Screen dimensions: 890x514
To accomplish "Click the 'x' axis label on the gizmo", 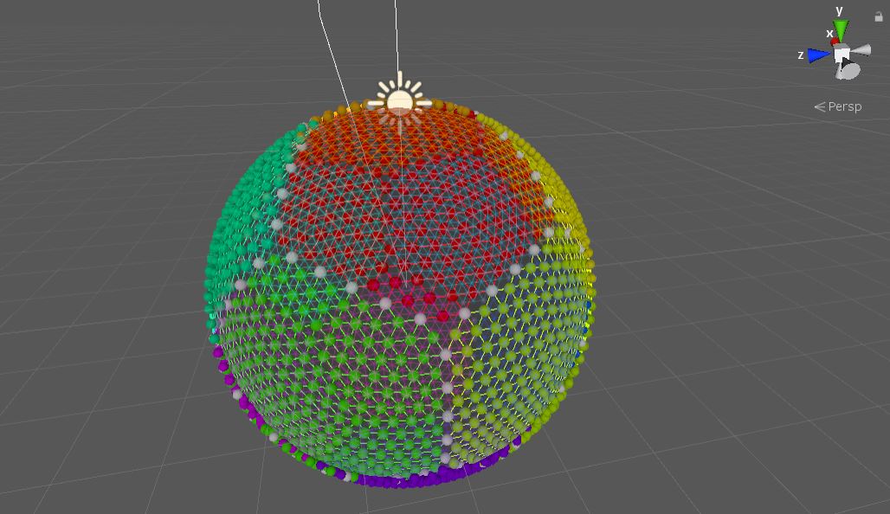I will click(829, 34).
